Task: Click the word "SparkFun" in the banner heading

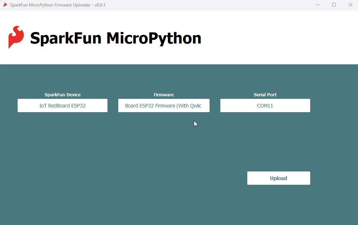Action: tap(66, 38)
